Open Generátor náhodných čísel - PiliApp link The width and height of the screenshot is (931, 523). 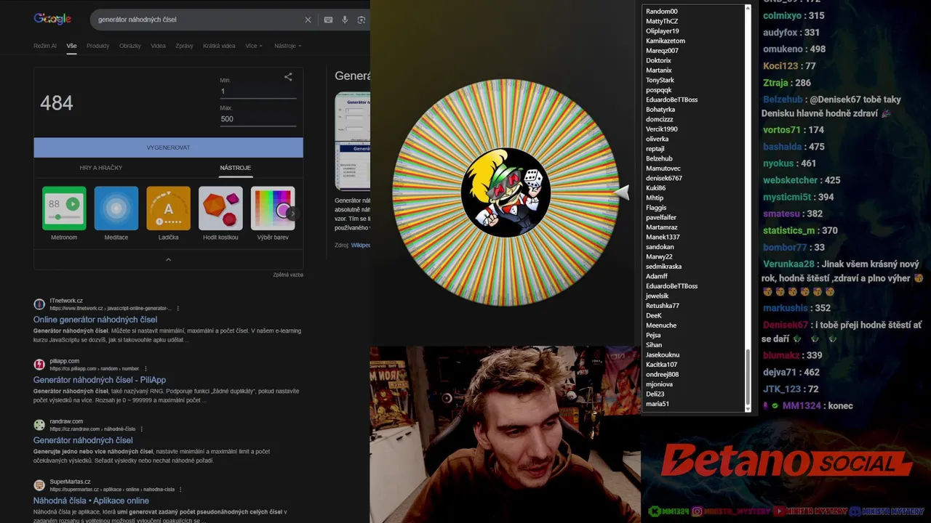(100, 380)
